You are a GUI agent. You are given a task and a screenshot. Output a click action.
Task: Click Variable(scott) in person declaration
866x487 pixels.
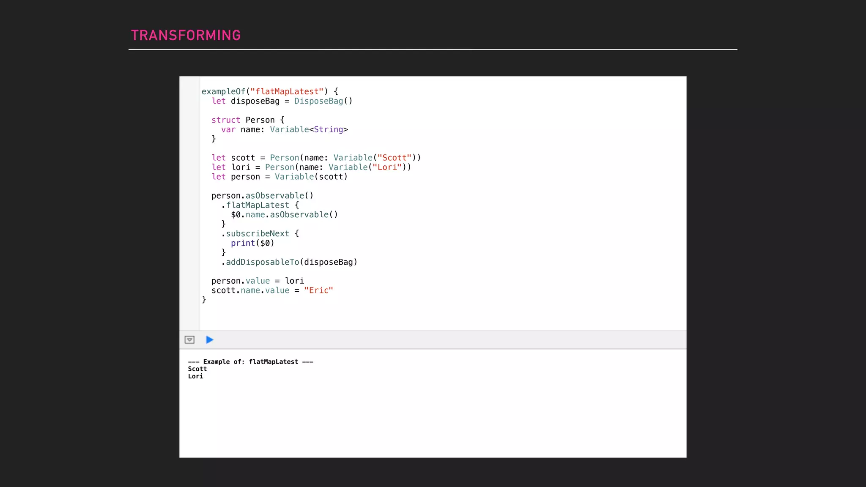pos(311,177)
